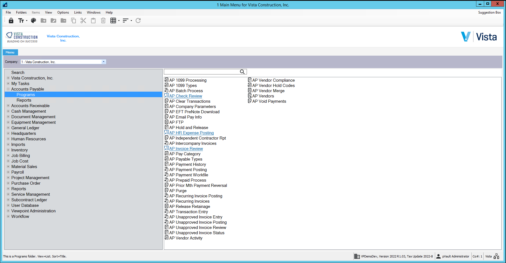Select Search in the folder tree
The image size is (506, 263).
[x=18, y=73]
